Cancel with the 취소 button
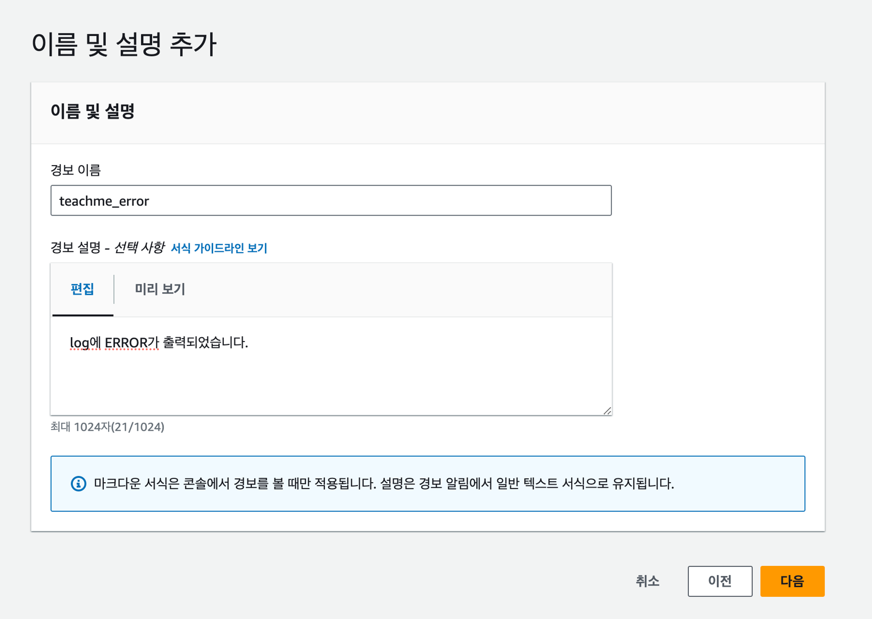The height and width of the screenshot is (619, 872). 647,581
